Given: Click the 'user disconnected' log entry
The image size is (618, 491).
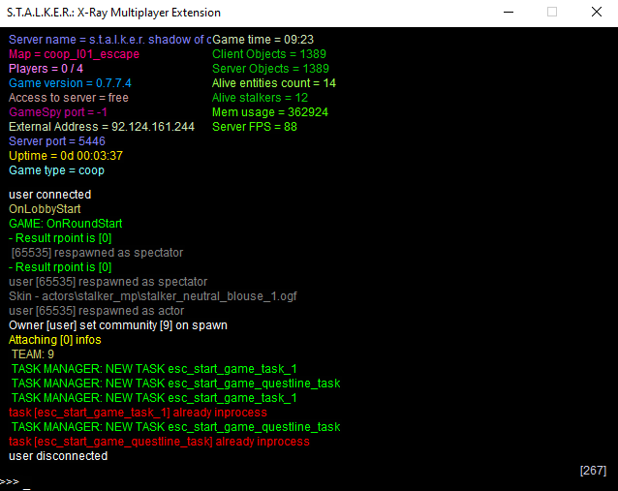Looking at the screenshot, I should point(58,456).
